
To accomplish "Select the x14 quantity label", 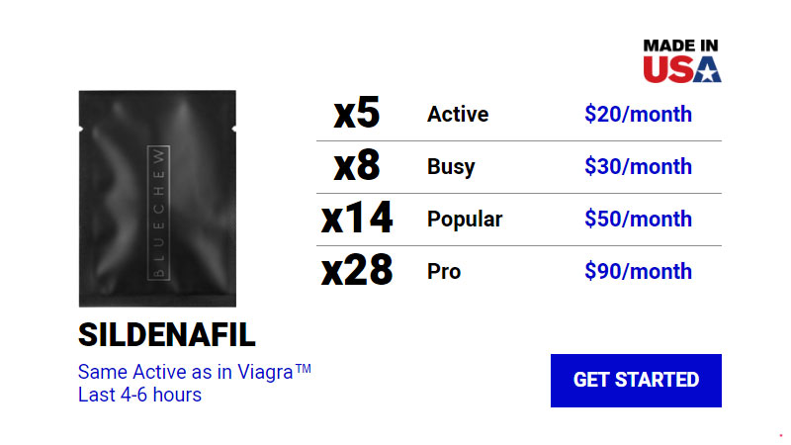I will 357,218.
